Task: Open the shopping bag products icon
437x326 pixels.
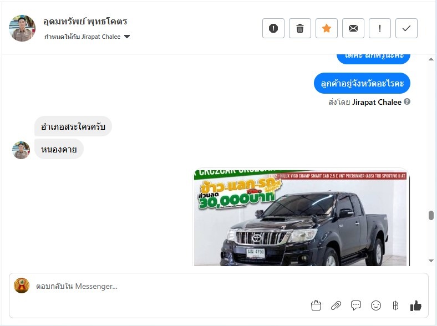Action: [316, 305]
